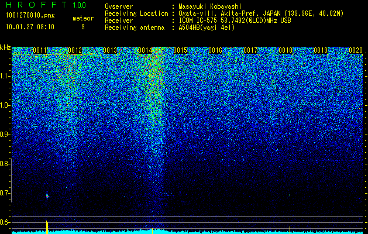This screenshot has width=368, height=234.
Task: Click the antenna text A504HB(yagi 4el)
Action: [207, 27]
